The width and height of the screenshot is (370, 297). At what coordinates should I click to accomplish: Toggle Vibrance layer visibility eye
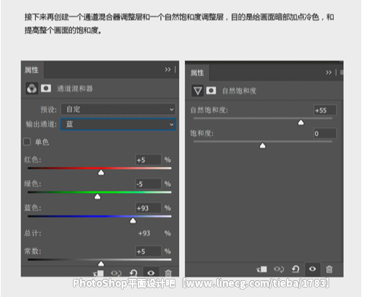click(x=312, y=269)
